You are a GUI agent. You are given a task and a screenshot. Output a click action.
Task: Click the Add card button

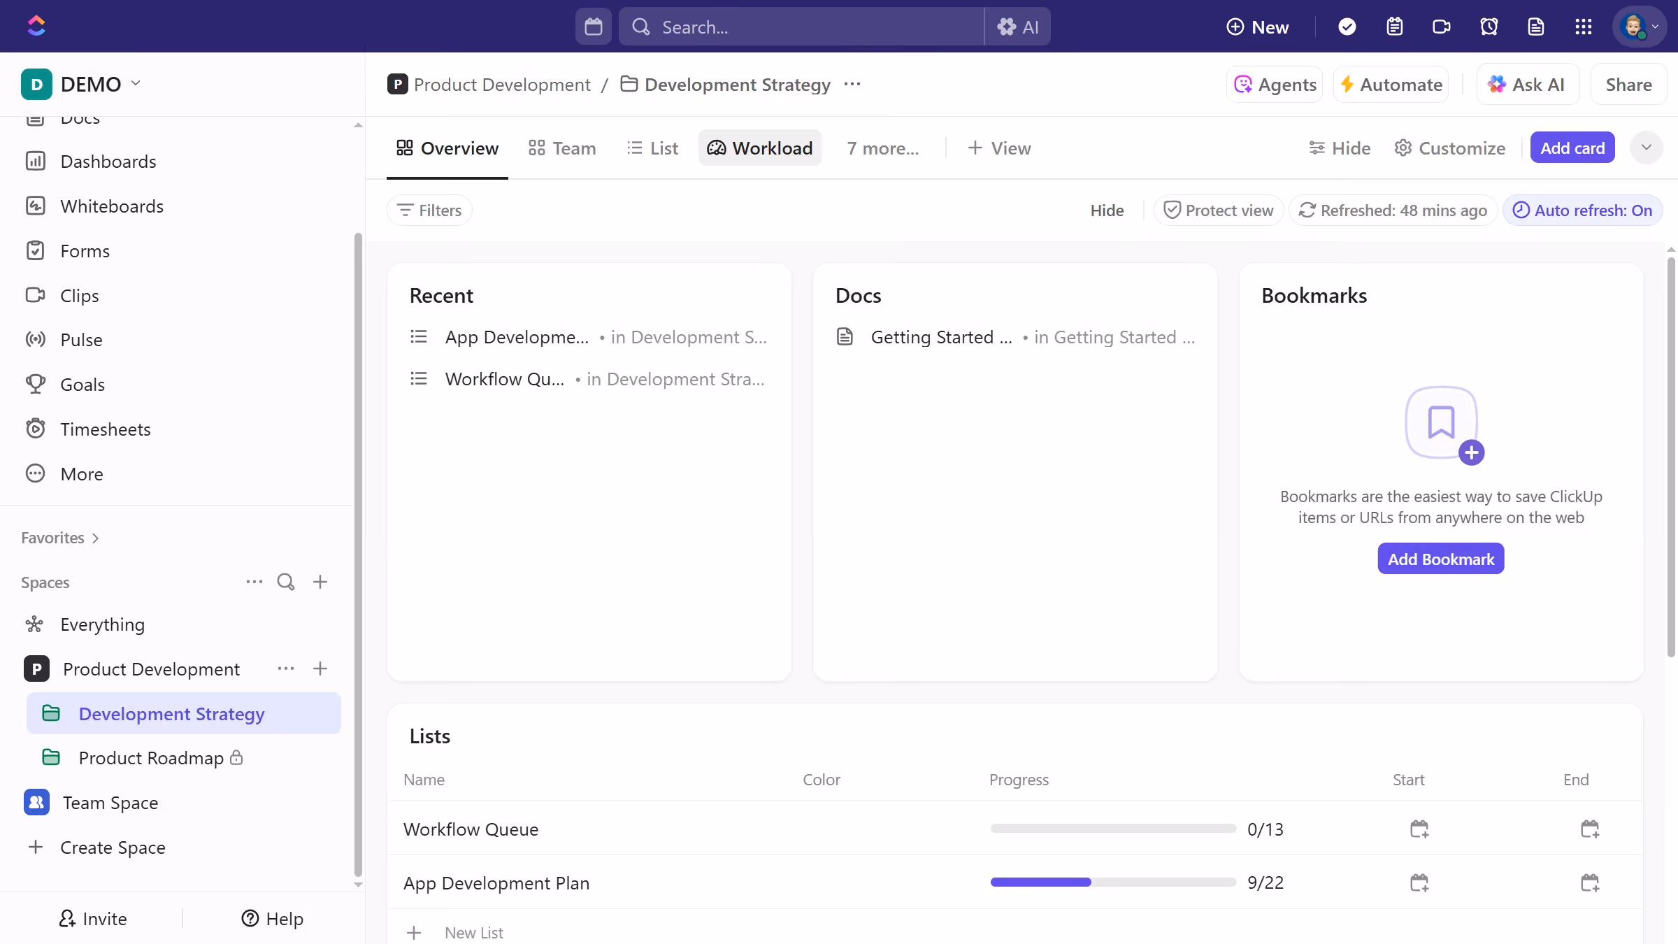1572,148
